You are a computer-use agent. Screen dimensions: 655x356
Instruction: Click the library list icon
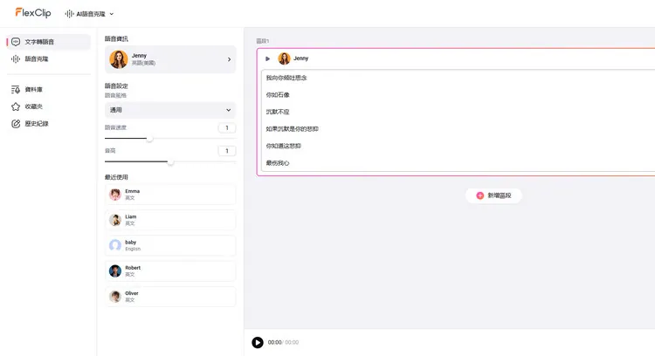16,89
